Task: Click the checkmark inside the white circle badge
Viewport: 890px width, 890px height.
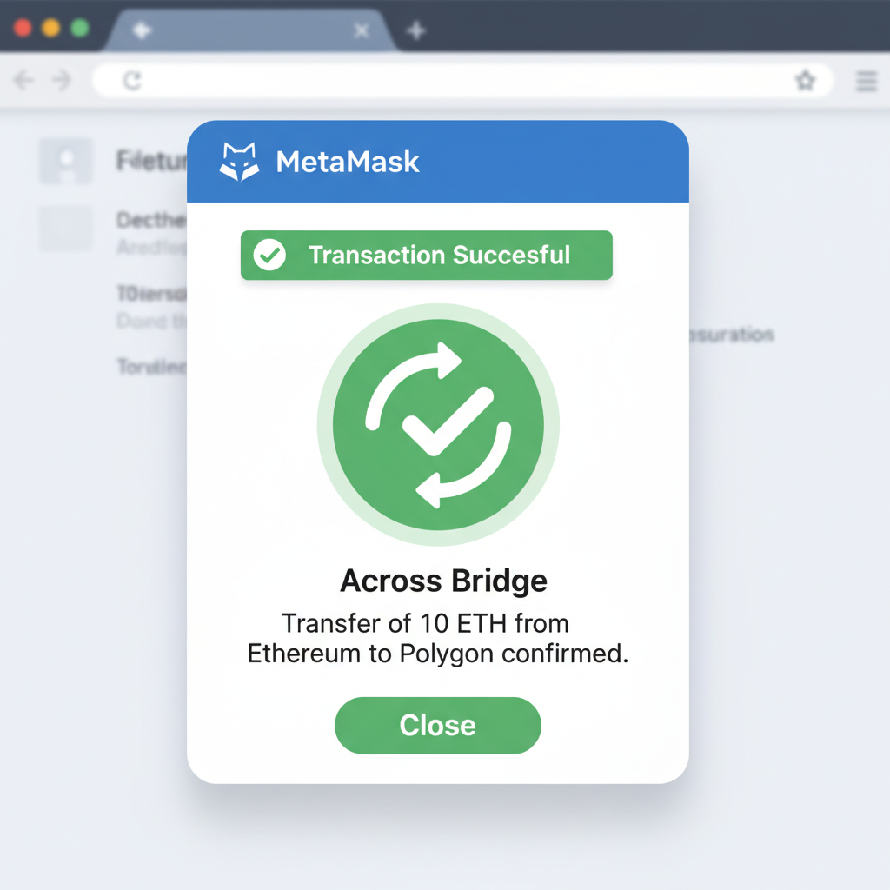Action: click(x=269, y=255)
